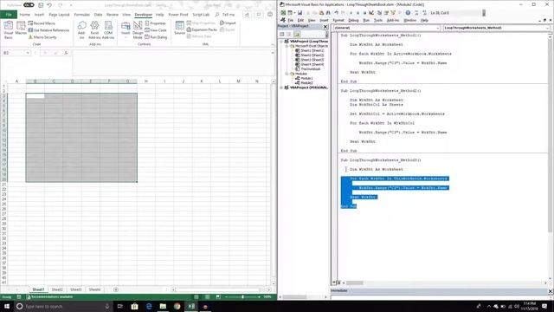Screen dimensions: 554x312
Task: Expand the Insert controls dropdown
Action: [126, 29]
